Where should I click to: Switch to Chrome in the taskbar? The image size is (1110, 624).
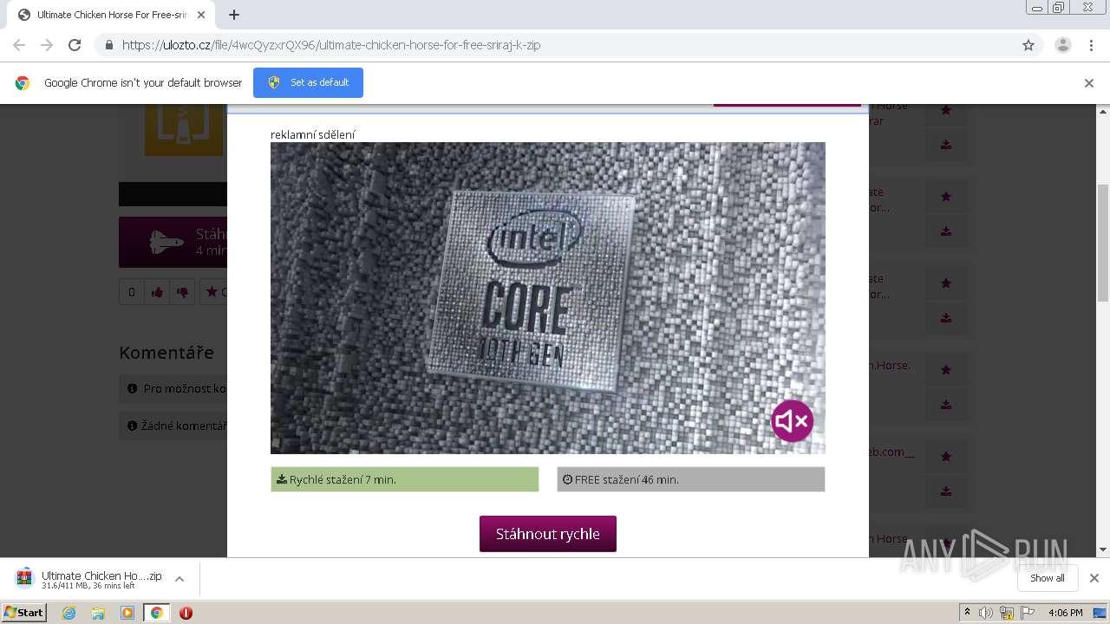click(156, 613)
